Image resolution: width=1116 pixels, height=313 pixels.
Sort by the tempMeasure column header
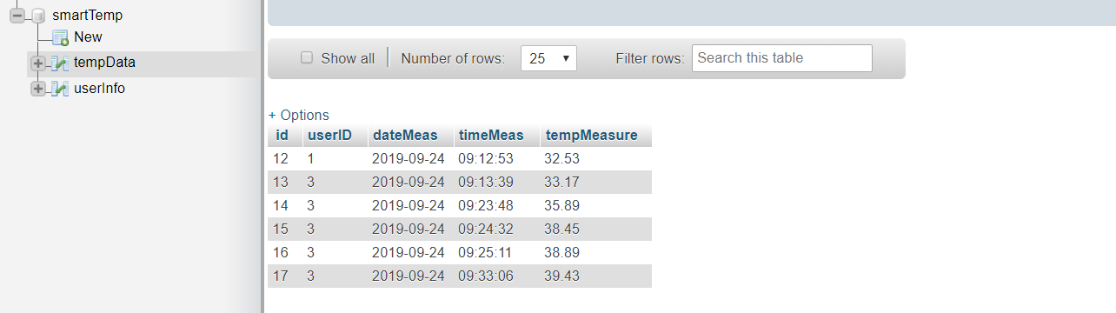(591, 135)
